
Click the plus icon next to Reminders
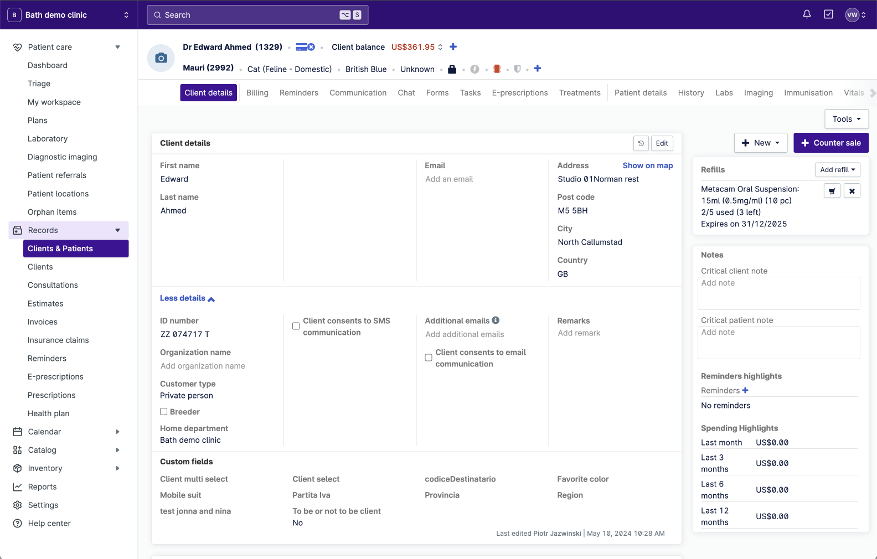(745, 390)
